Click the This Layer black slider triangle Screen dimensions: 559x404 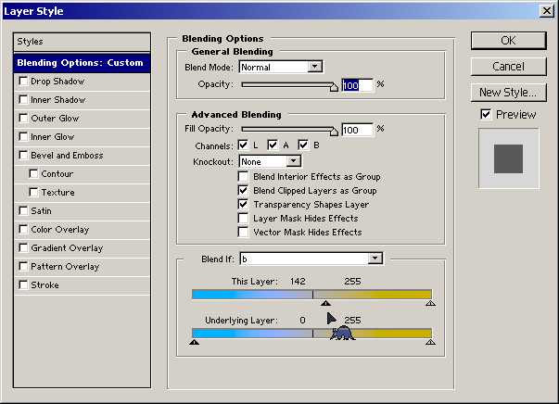(325, 302)
